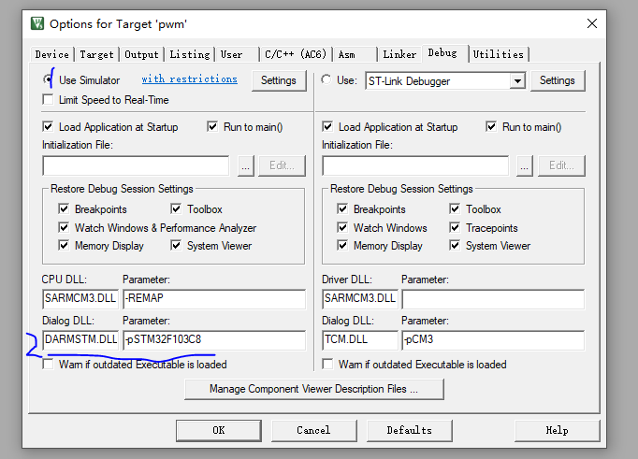Screen dimensions: 638x459
Task: Toggle debugger Run to main() checkbox
Action: click(491, 127)
